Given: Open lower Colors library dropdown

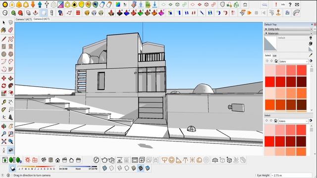Looking at the screenshot, I should click(x=293, y=121).
